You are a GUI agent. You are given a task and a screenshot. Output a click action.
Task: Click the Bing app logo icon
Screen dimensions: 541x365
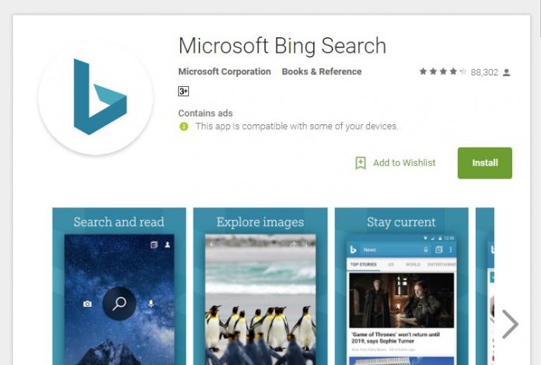(x=96, y=97)
